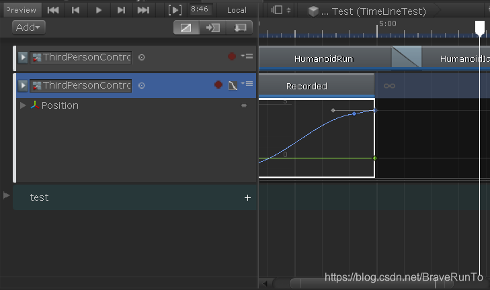Select the Recorded clip
The width and height of the screenshot is (490, 290).
(x=317, y=86)
